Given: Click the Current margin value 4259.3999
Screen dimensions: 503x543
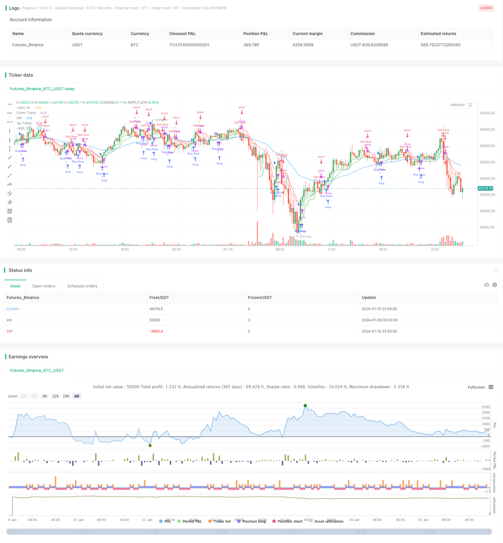Looking at the screenshot, I should (302, 45).
